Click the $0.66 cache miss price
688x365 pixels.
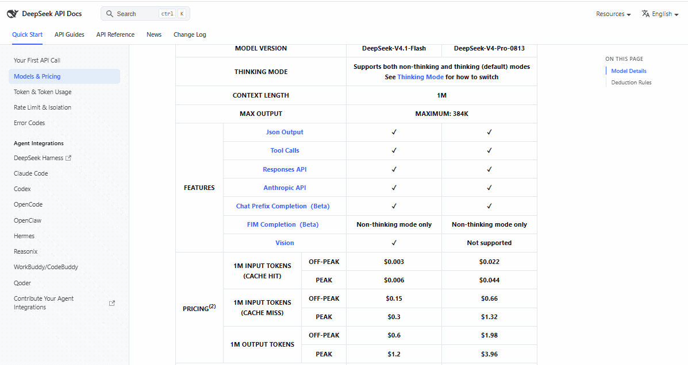tap(489, 298)
